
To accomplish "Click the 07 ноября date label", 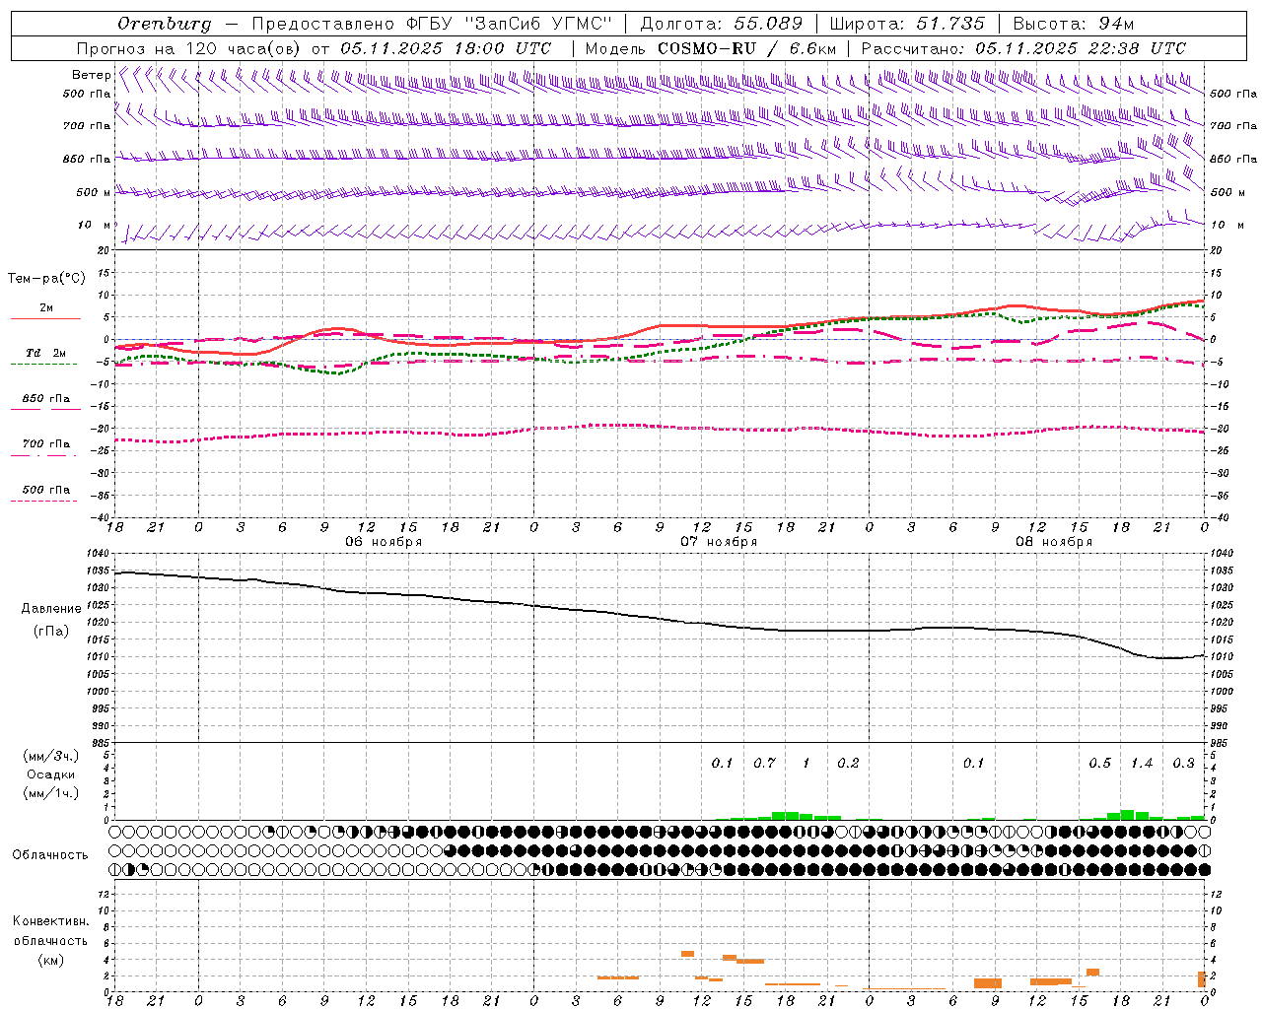I will click(719, 542).
